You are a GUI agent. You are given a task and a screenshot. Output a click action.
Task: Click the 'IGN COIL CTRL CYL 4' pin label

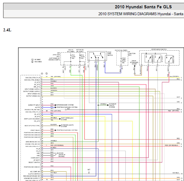[x=33, y=78]
